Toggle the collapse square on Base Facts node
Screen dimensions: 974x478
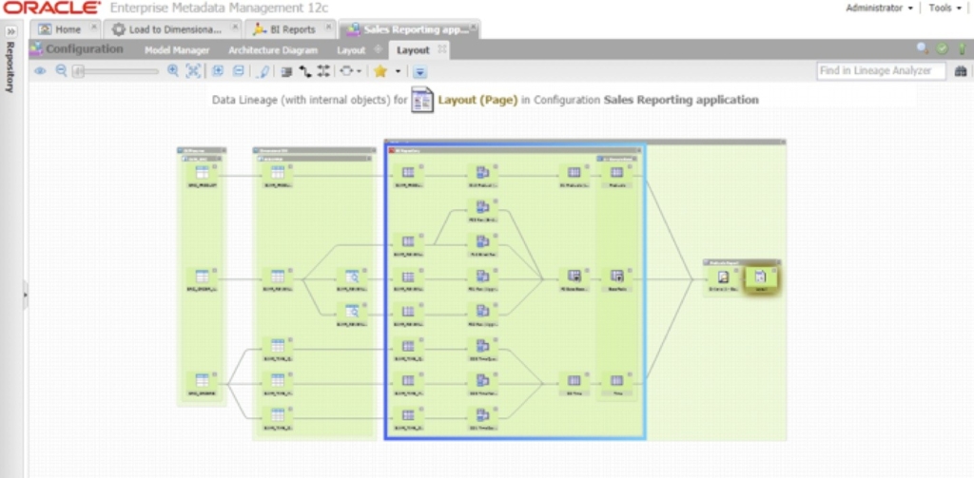tap(630, 271)
